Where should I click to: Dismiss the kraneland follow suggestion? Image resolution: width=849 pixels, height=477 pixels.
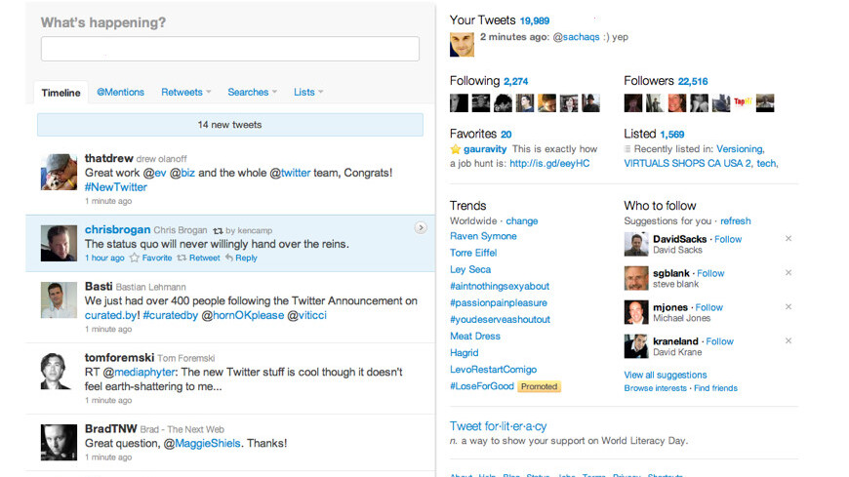(x=788, y=341)
